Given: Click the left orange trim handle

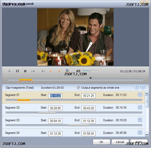Looking at the screenshot, I should (x=19, y=82).
